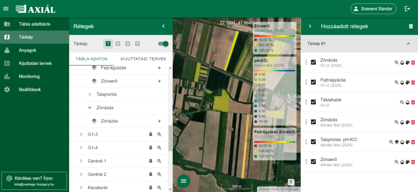Open the Szeremi Sándor user account button
The image size is (418, 192).
[x=373, y=9]
